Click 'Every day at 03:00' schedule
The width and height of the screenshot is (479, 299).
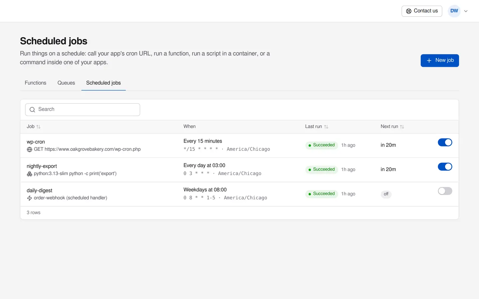[x=205, y=165]
